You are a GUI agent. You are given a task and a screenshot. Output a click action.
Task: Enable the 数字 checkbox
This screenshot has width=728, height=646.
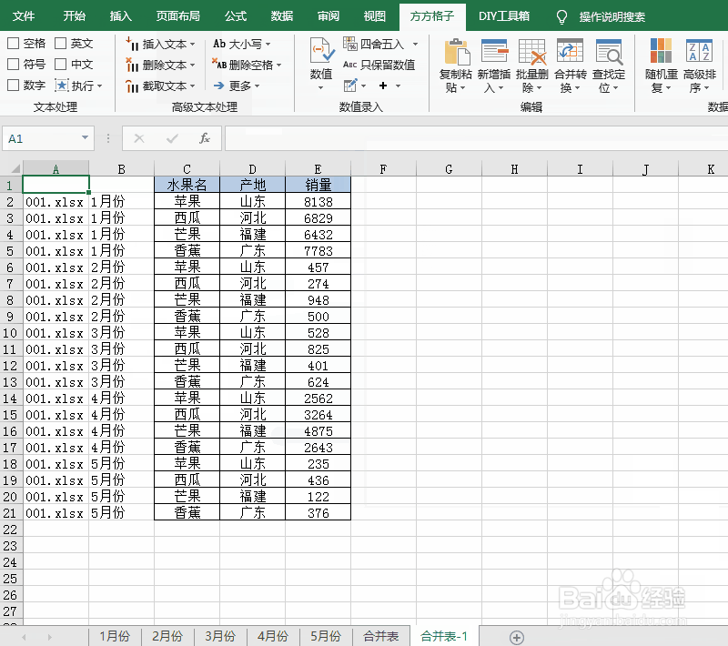tap(13, 85)
